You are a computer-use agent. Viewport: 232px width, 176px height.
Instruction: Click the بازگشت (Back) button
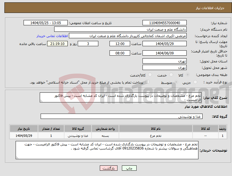point(109,168)
